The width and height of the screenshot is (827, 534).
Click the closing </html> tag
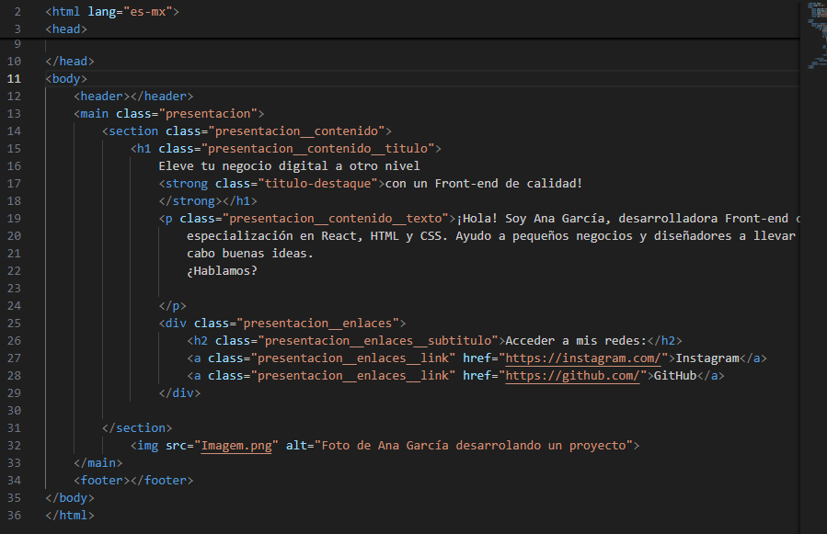[x=70, y=515]
